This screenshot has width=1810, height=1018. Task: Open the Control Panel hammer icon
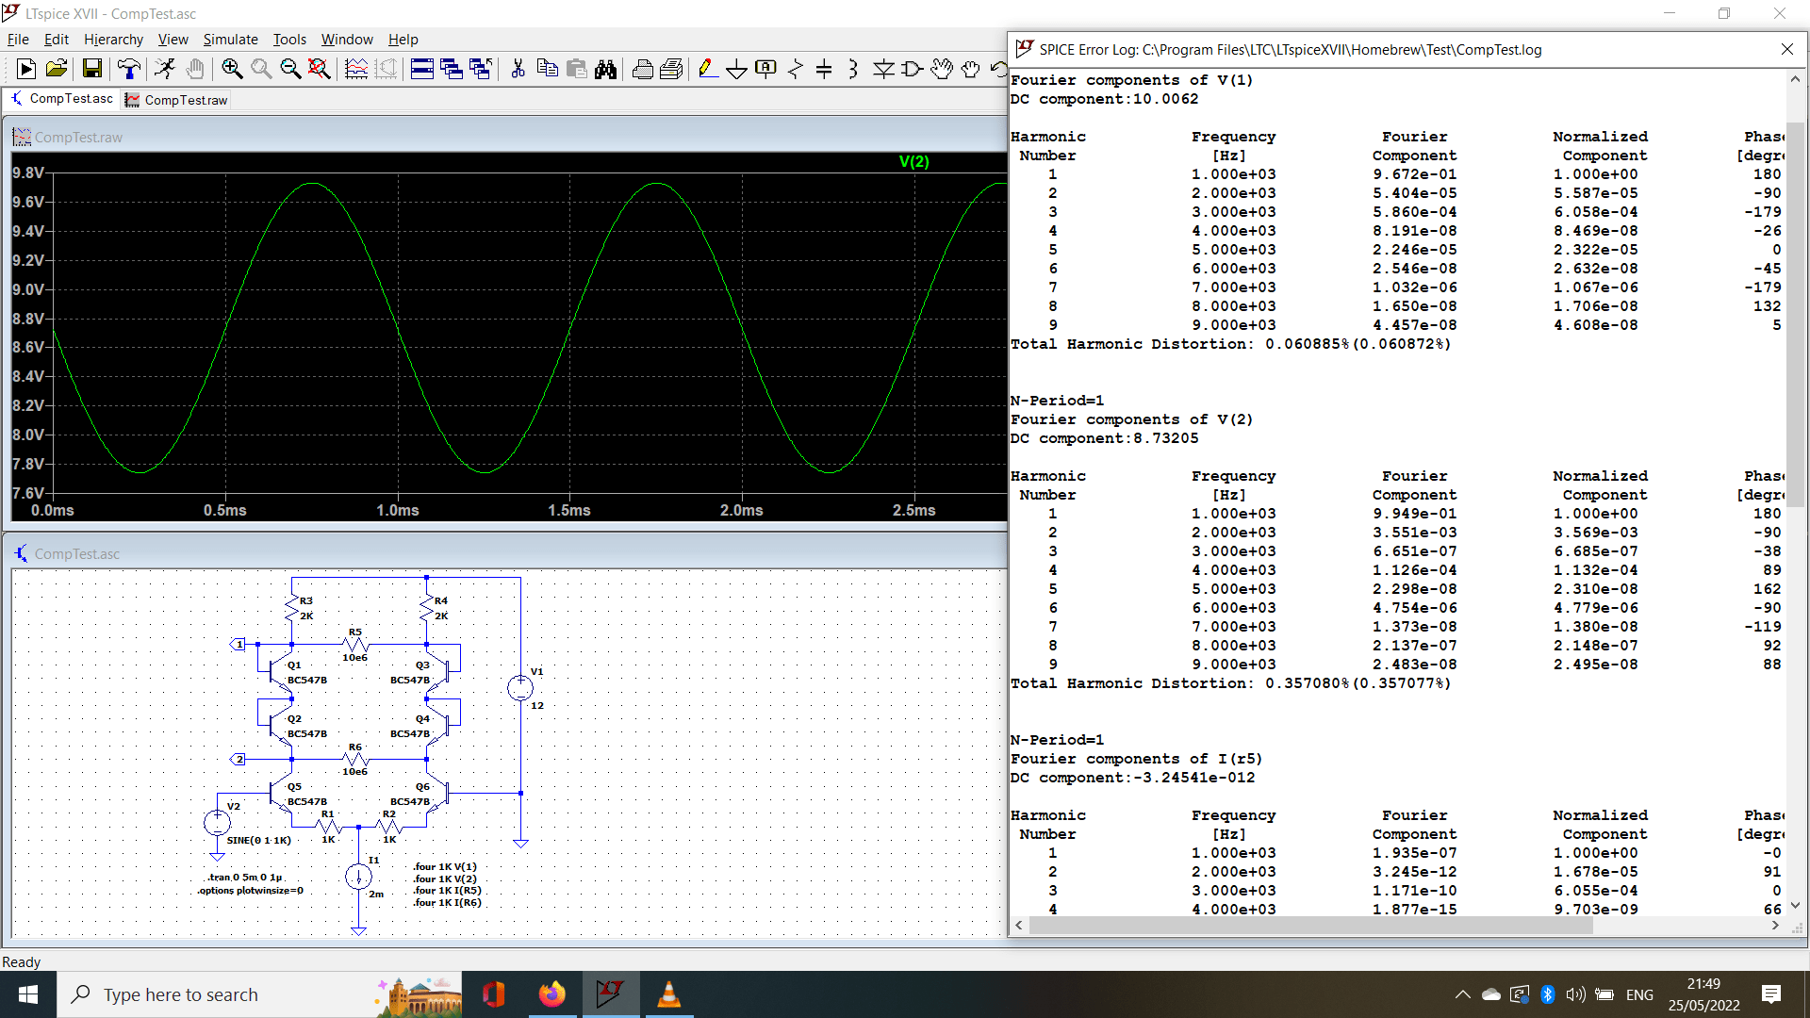click(x=128, y=69)
